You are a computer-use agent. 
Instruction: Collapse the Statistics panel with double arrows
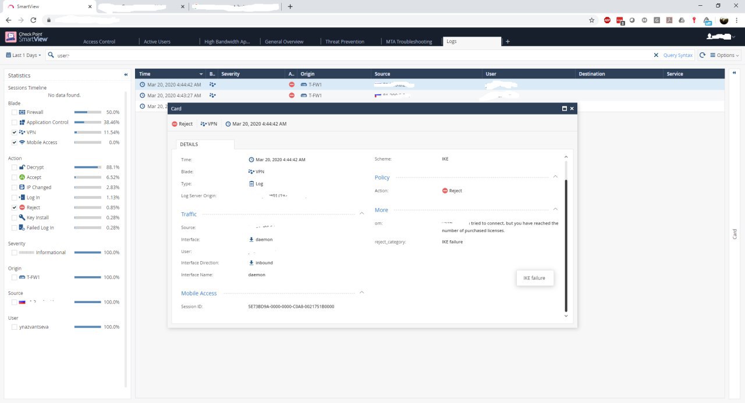pyautogui.click(x=126, y=75)
